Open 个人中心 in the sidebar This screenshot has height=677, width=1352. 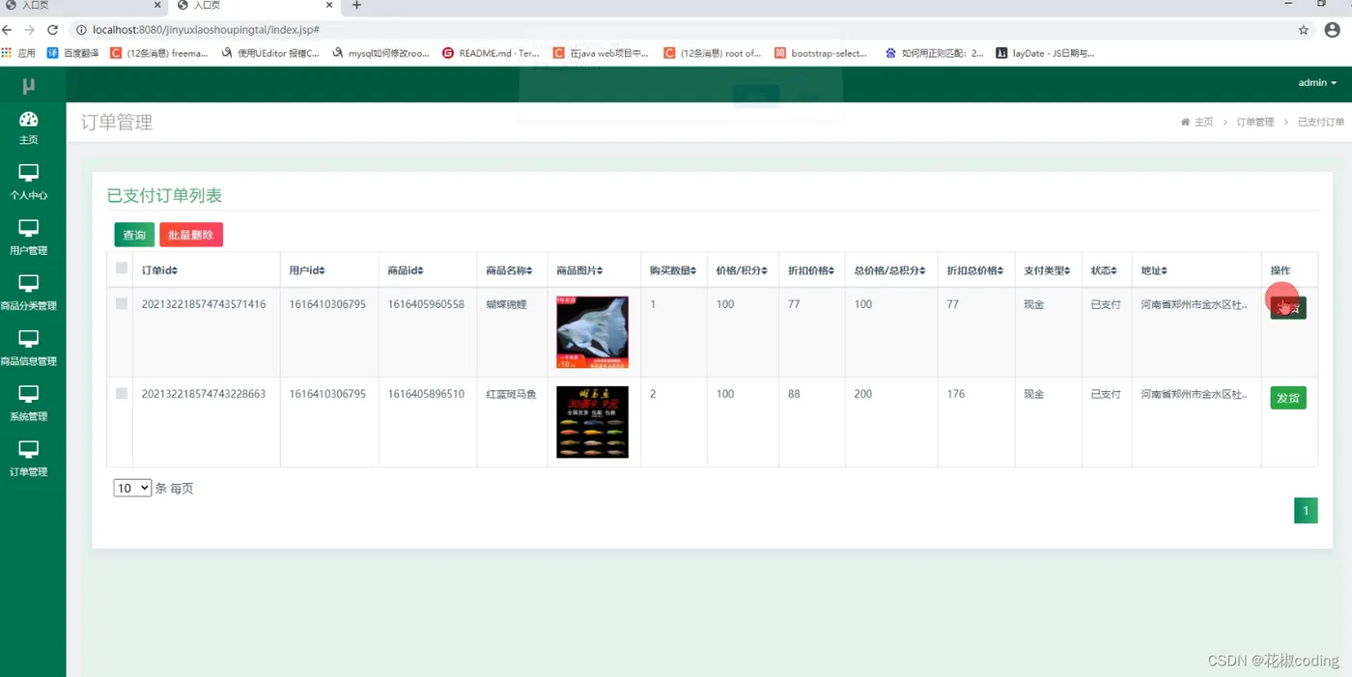coord(29,182)
